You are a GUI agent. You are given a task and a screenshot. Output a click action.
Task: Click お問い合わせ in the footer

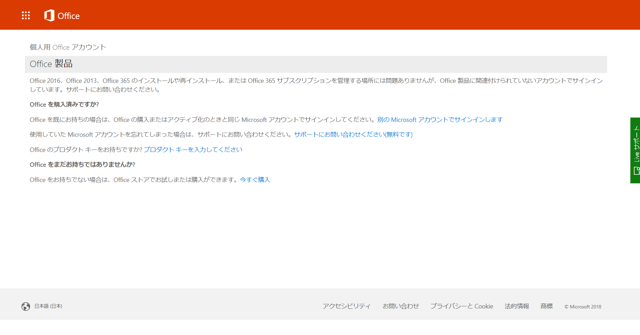[401, 306]
